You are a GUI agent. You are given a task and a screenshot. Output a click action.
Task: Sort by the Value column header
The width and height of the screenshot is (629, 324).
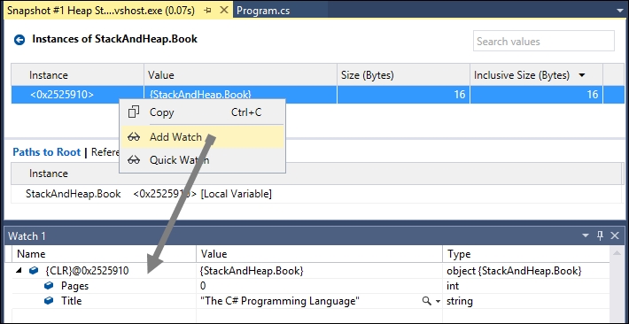[x=240, y=75]
